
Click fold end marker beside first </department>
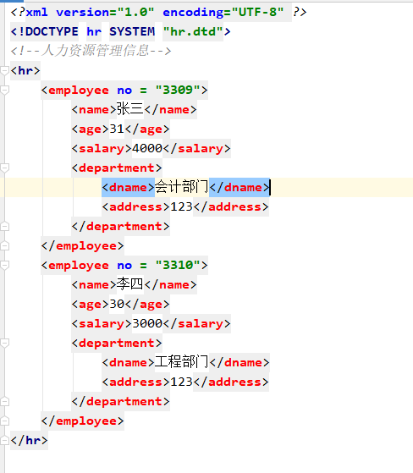click(4, 226)
